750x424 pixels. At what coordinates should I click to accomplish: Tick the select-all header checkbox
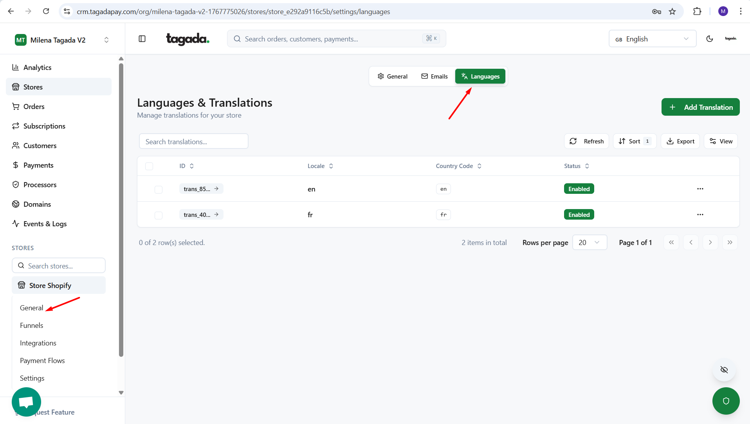149,166
